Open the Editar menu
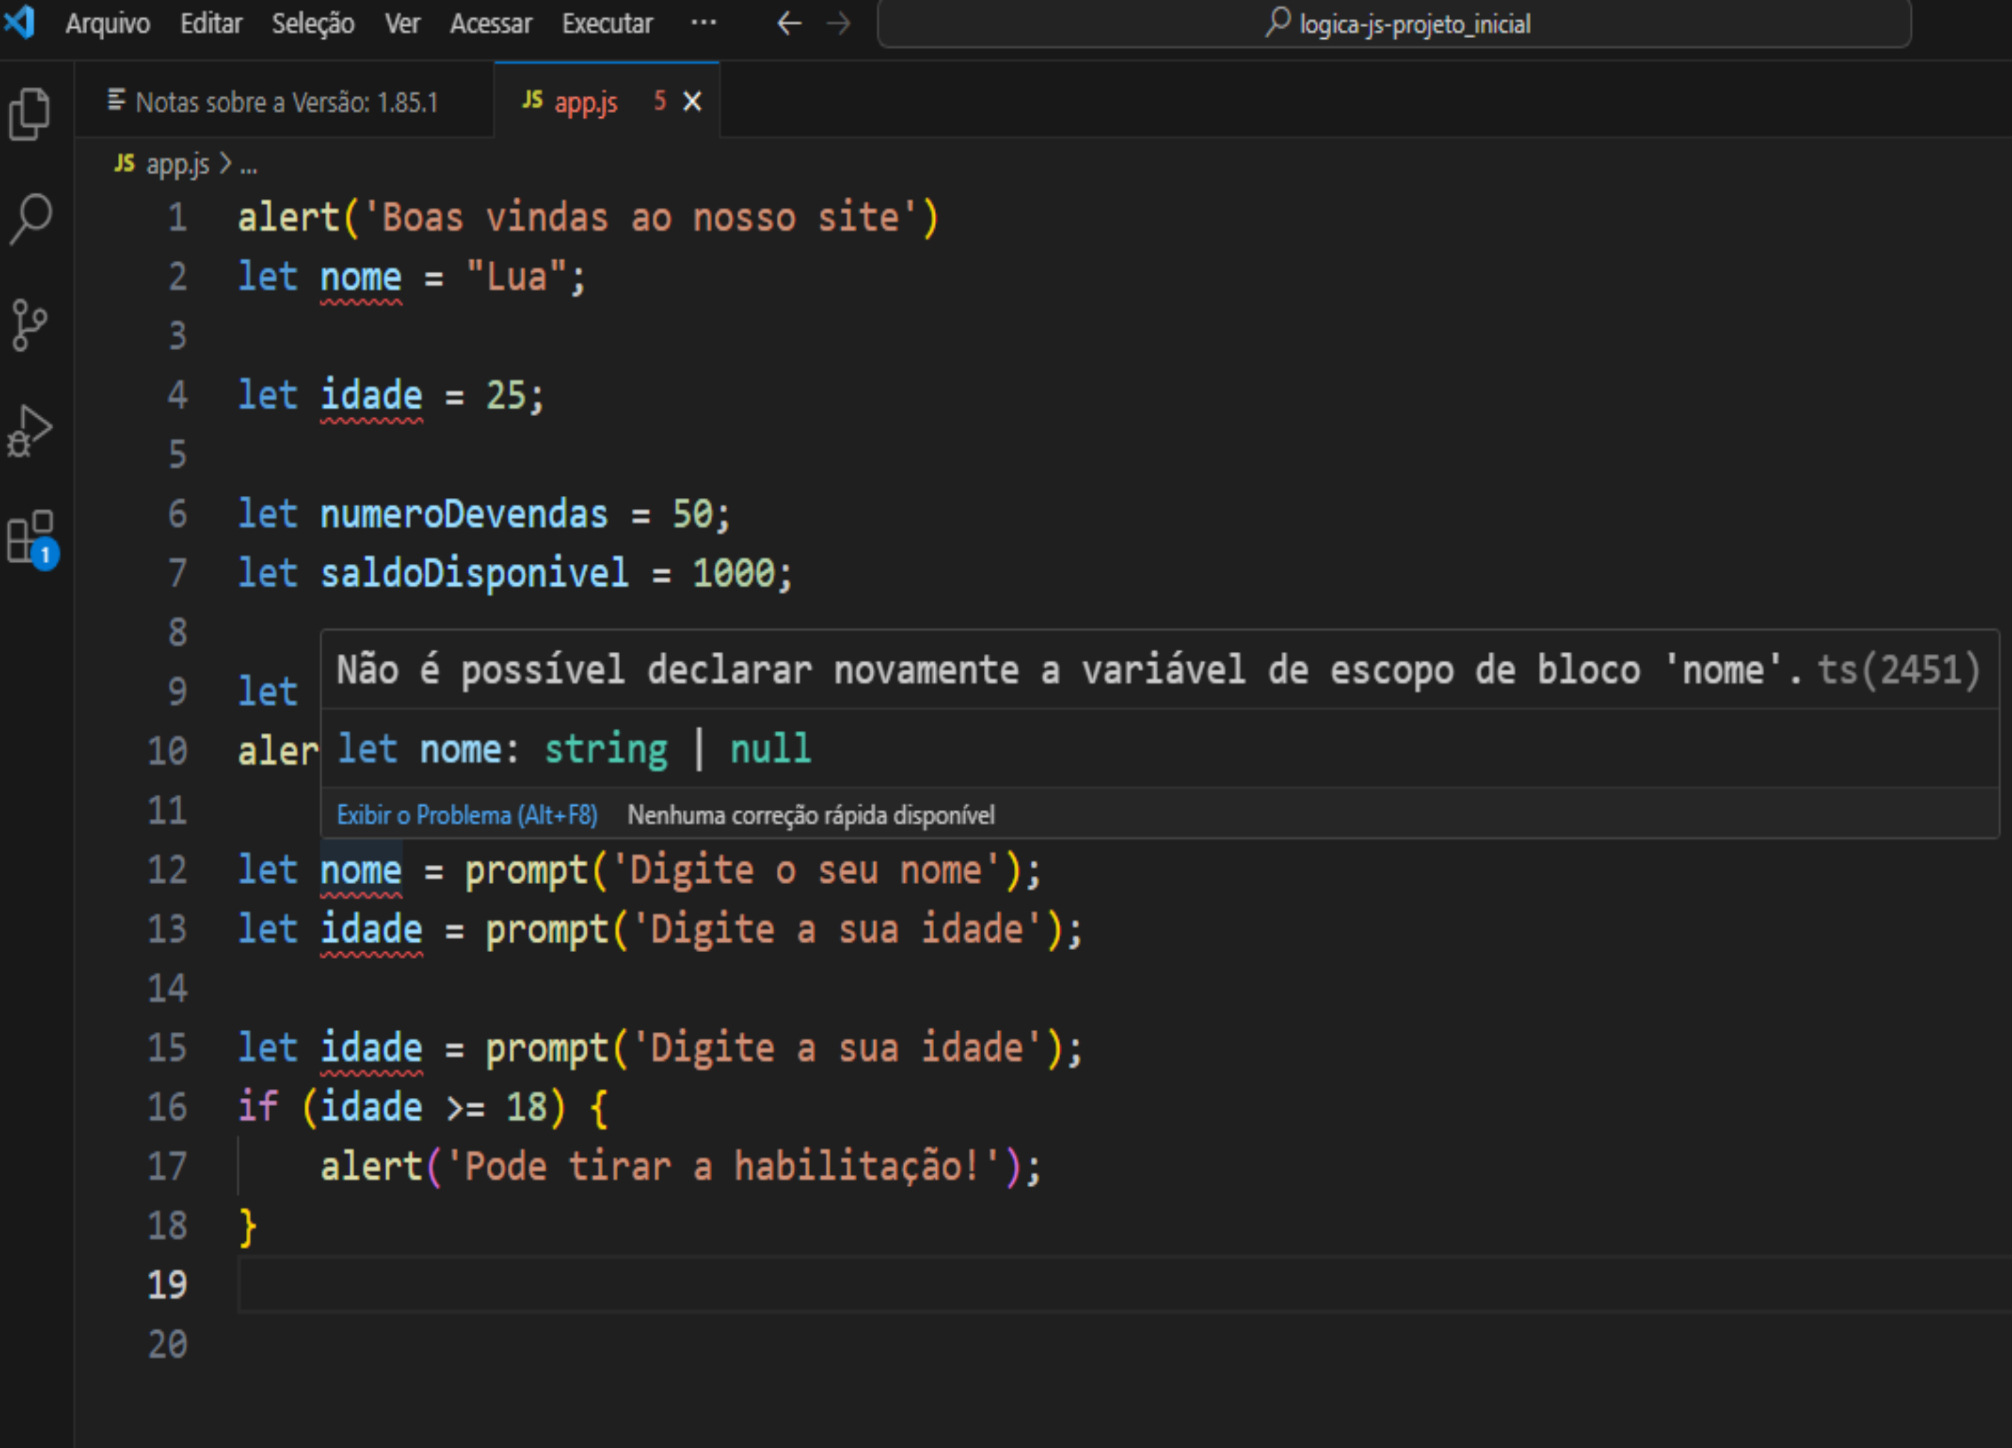This screenshot has width=2012, height=1448. (x=211, y=23)
